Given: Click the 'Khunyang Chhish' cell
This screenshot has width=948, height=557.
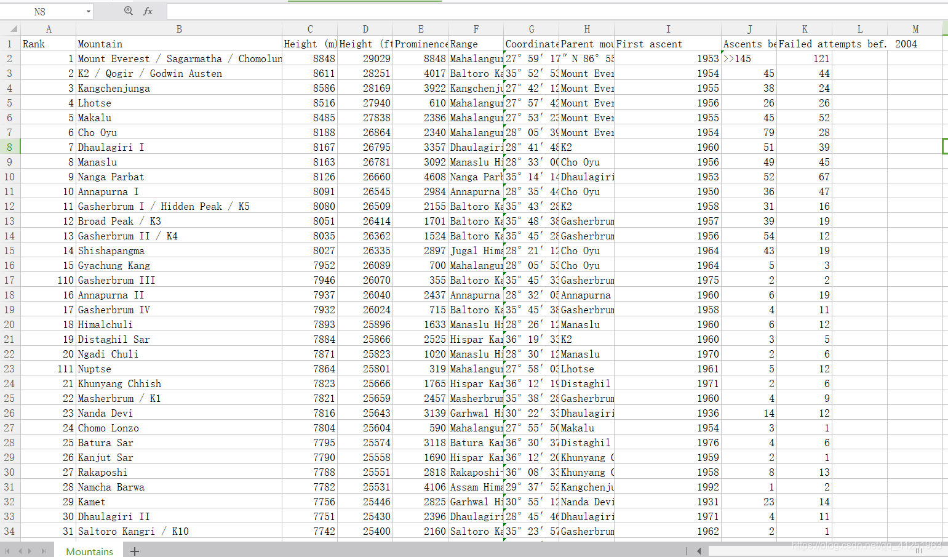Looking at the screenshot, I should click(179, 383).
